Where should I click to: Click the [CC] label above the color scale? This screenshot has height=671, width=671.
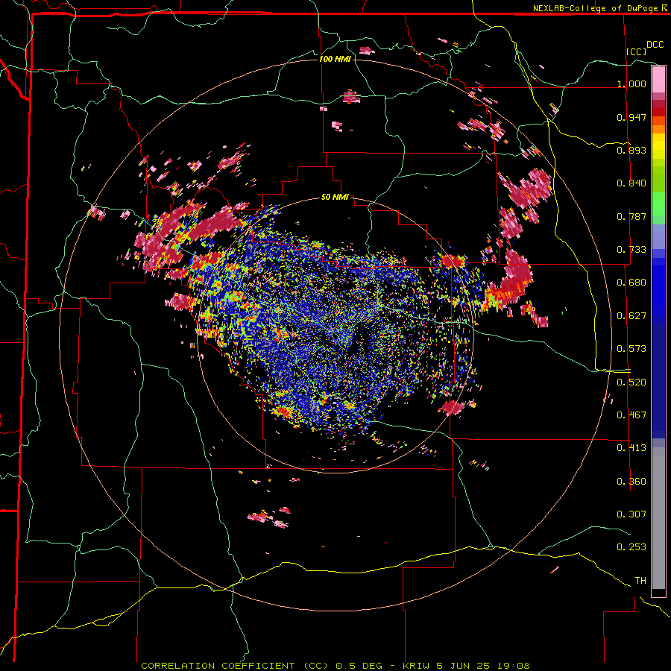636,51
